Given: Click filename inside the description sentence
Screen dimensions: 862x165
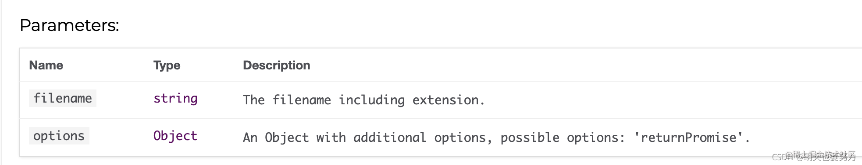Looking at the screenshot, I should (302, 100).
